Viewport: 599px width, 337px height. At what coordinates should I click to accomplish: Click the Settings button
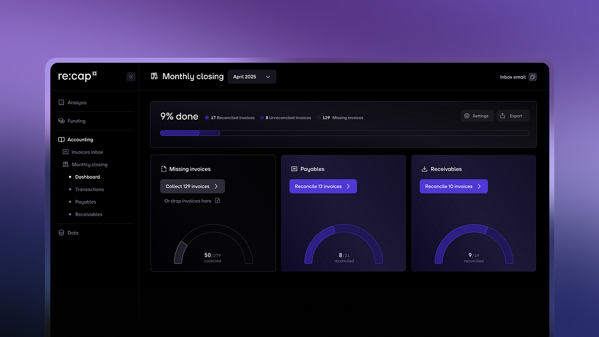[477, 116]
